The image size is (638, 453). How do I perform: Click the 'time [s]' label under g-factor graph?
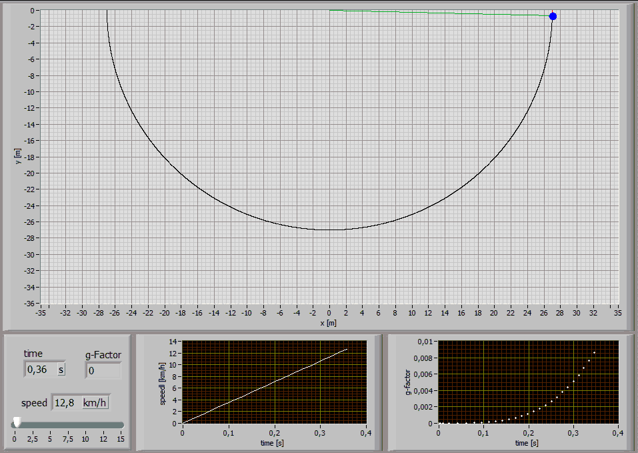click(527, 443)
